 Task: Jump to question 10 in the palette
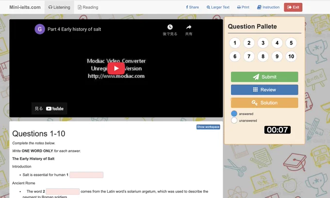point(291,56)
